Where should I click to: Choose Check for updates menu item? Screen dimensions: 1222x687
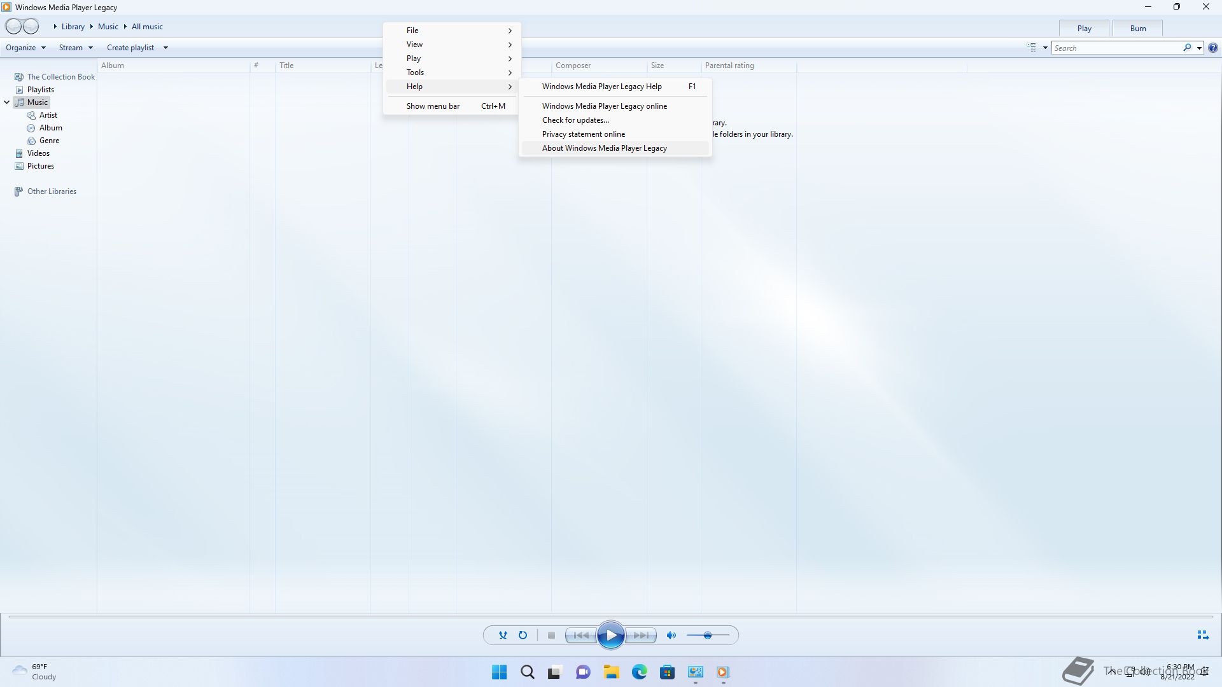click(575, 120)
